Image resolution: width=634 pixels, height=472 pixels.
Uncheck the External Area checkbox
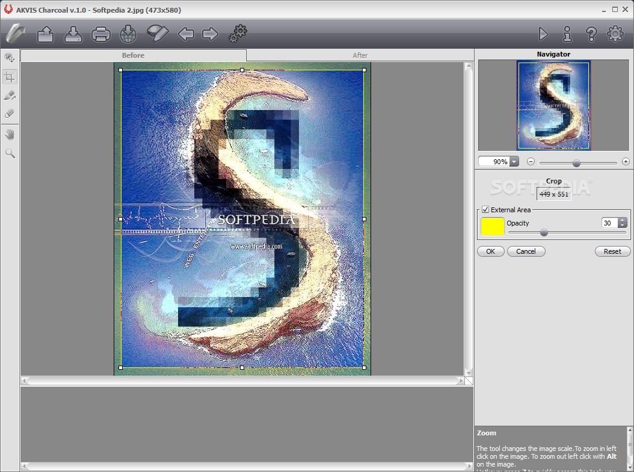tap(485, 210)
